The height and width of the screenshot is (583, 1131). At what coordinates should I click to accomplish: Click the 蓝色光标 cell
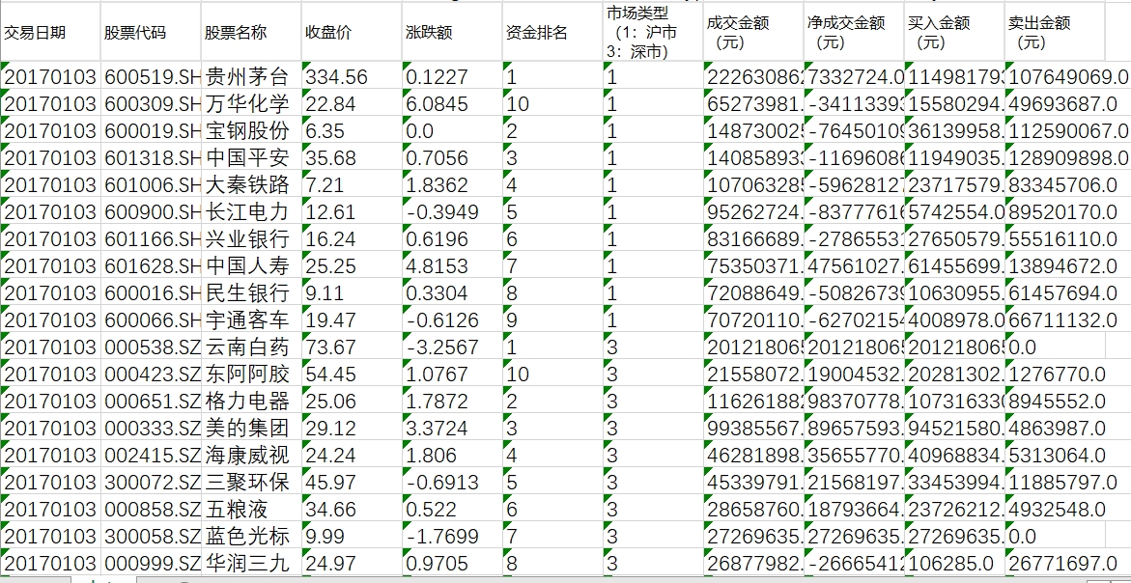point(251,536)
